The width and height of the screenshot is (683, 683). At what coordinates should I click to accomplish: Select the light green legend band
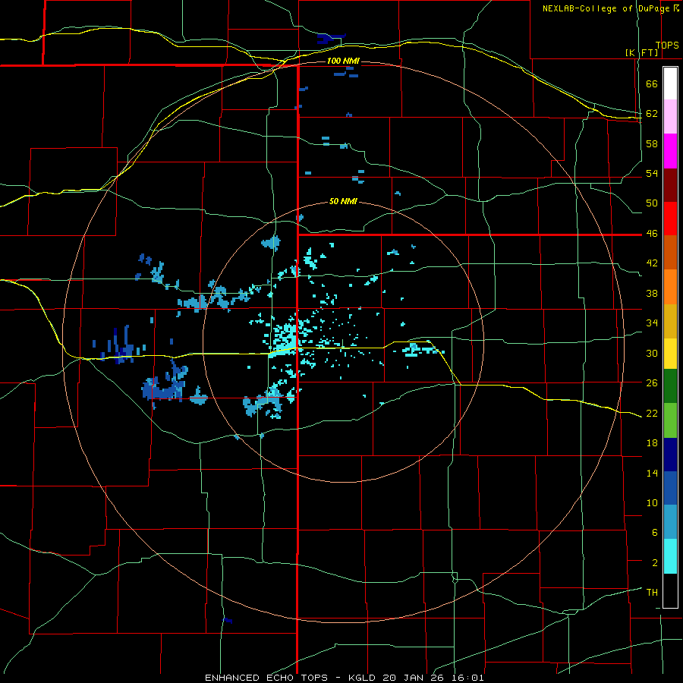[x=670, y=420]
